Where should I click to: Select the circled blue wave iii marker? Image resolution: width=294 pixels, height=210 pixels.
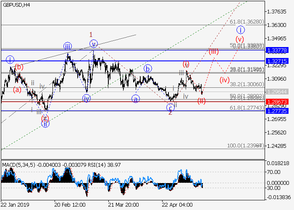[x=67, y=46]
